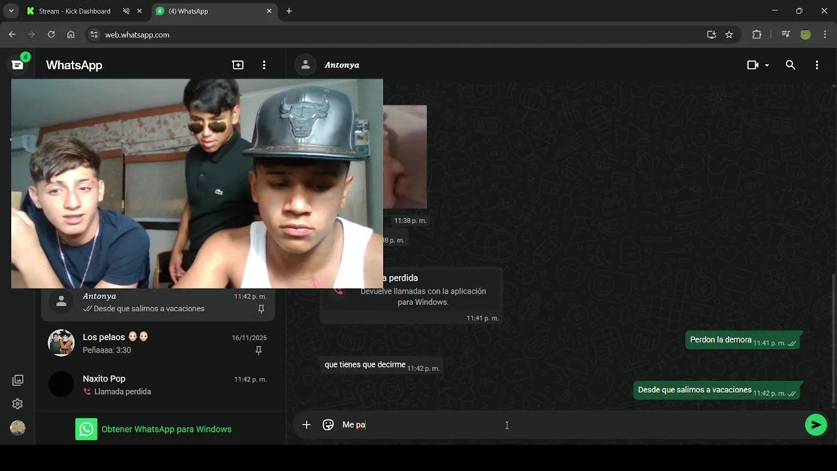The width and height of the screenshot is (837, 471).
Task: Click Los pelaos group avatar
Action: pyautogui.click(x=61, y=343)
